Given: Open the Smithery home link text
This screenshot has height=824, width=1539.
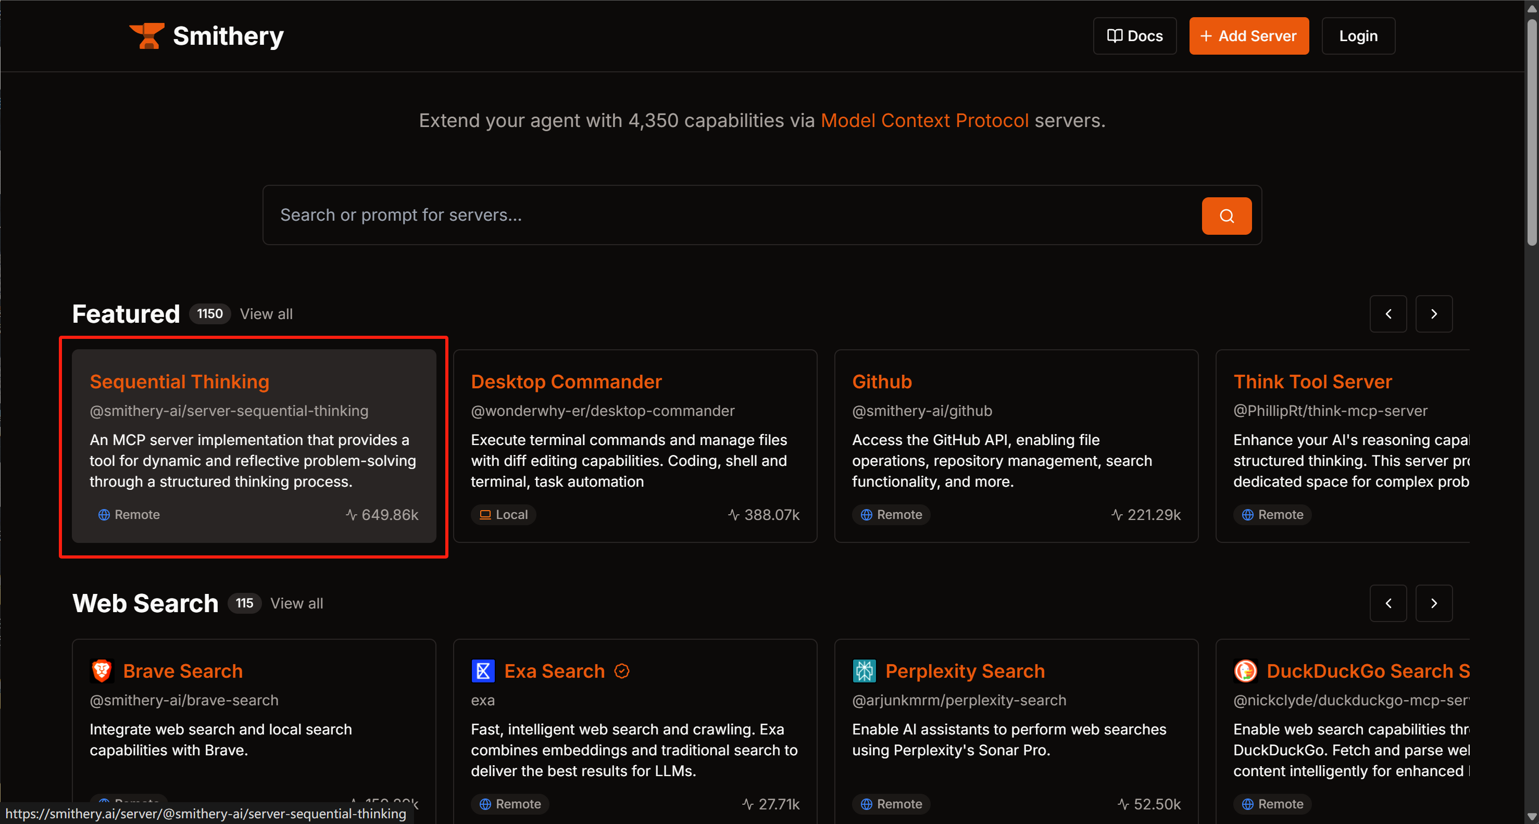Looking at the screenshot, I should point(228,36).
